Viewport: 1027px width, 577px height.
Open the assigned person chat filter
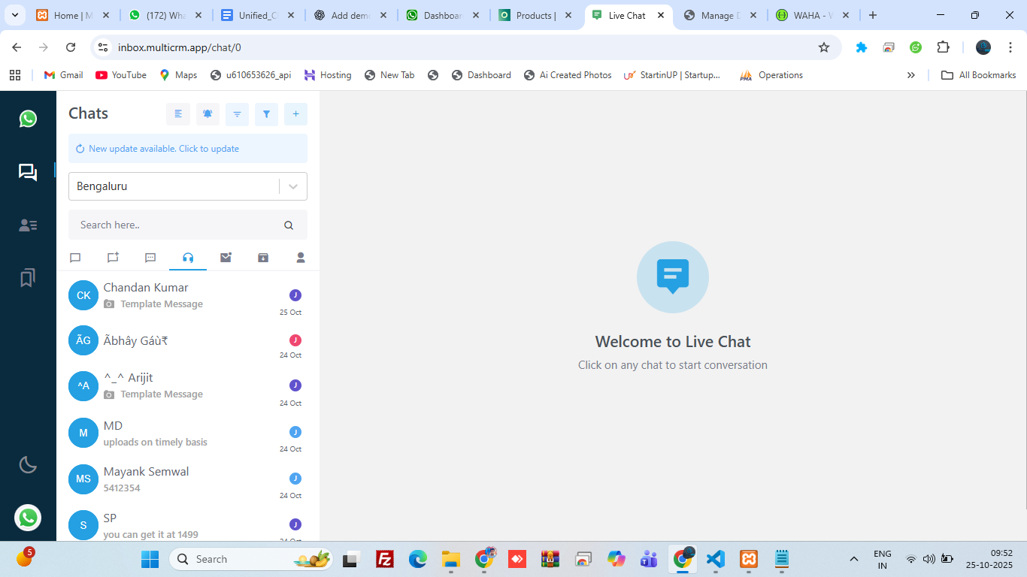[300, 257]
